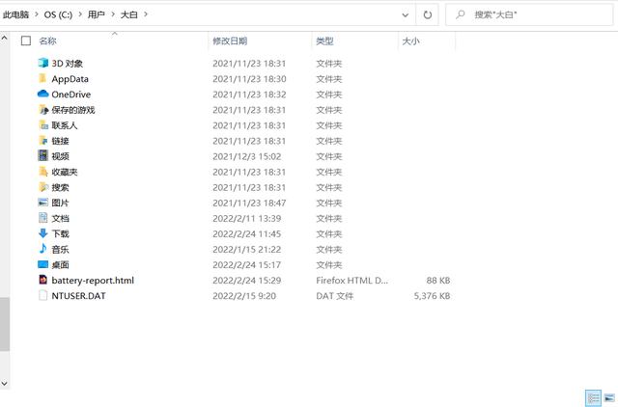Screen dimensions: 618x407
Task: Sort by 类型 column header
Action: point(324,41)
